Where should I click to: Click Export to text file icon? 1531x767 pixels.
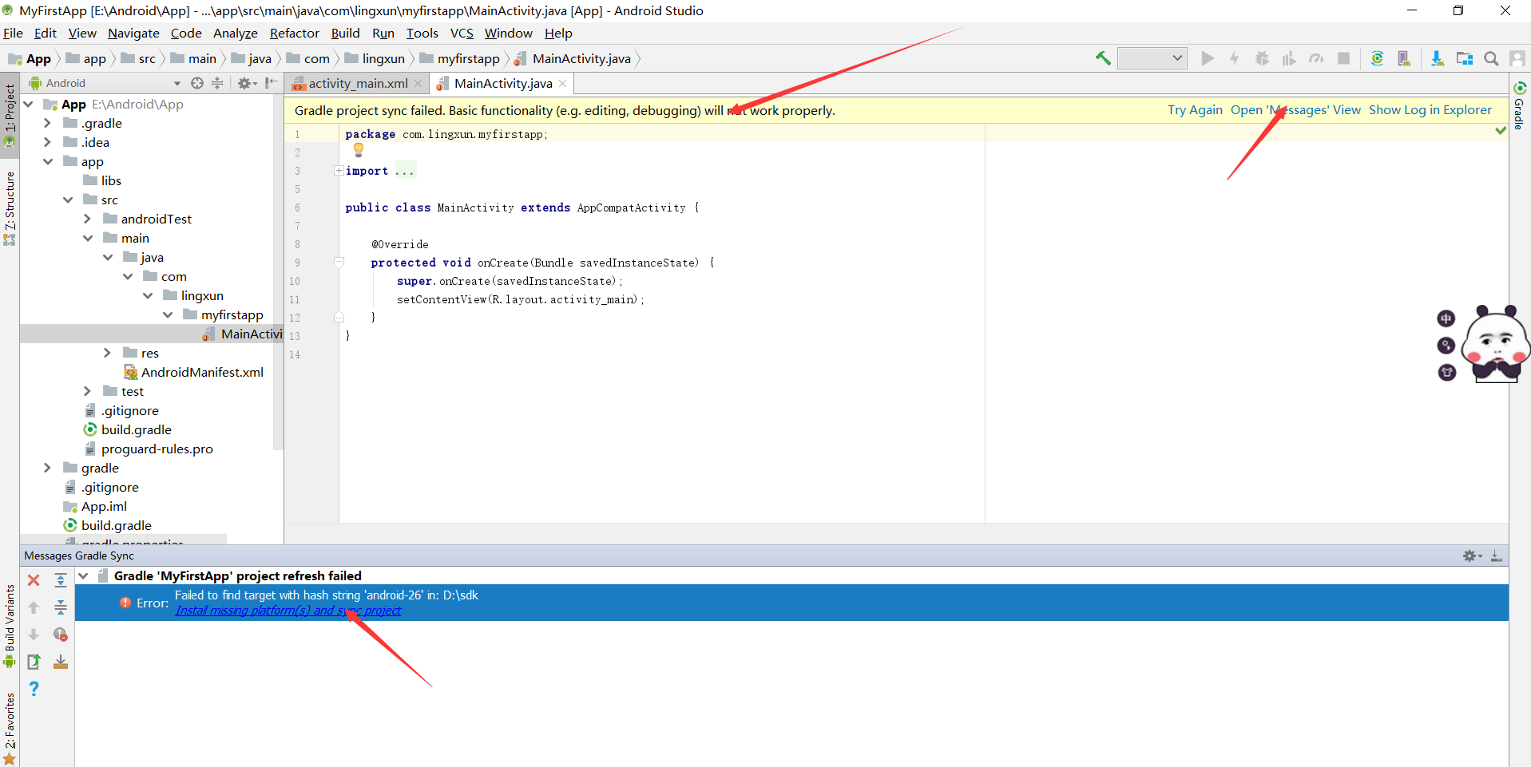click(34, 662)
